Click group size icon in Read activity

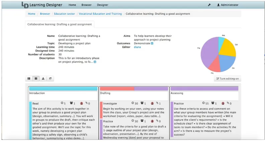[x=71, y=103]
